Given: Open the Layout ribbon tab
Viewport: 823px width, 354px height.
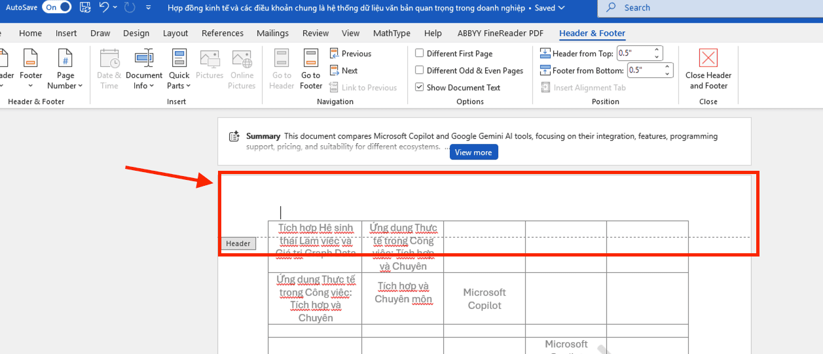Looking at the screenshot, I should [x=175, y=33].
